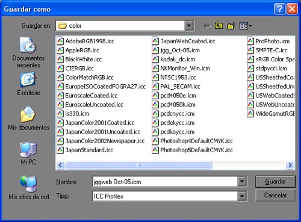Click the kodak_dc.icm file name
The image size is (301, 222).
pos(178,59)
